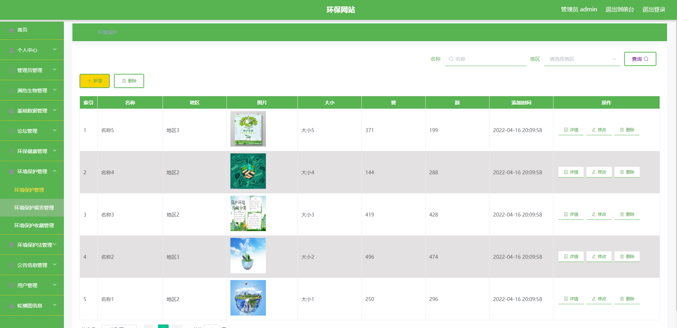Expand the 公告信息管理 chevron

pyautogui.click(x=55, y=264)
